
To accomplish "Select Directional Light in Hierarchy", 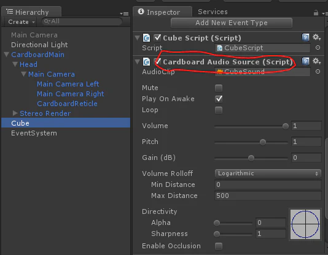I will point(39,45).
